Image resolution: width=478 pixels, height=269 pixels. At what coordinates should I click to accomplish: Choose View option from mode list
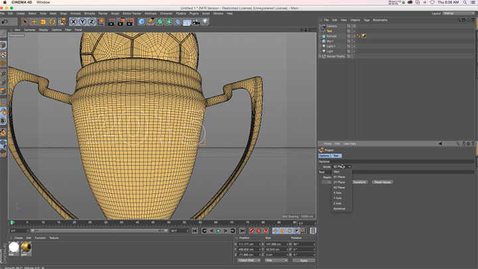click(x=337, y=172)
